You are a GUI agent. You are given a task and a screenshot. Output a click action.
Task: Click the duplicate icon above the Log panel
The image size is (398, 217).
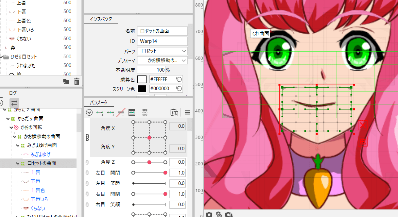point(66,81)
